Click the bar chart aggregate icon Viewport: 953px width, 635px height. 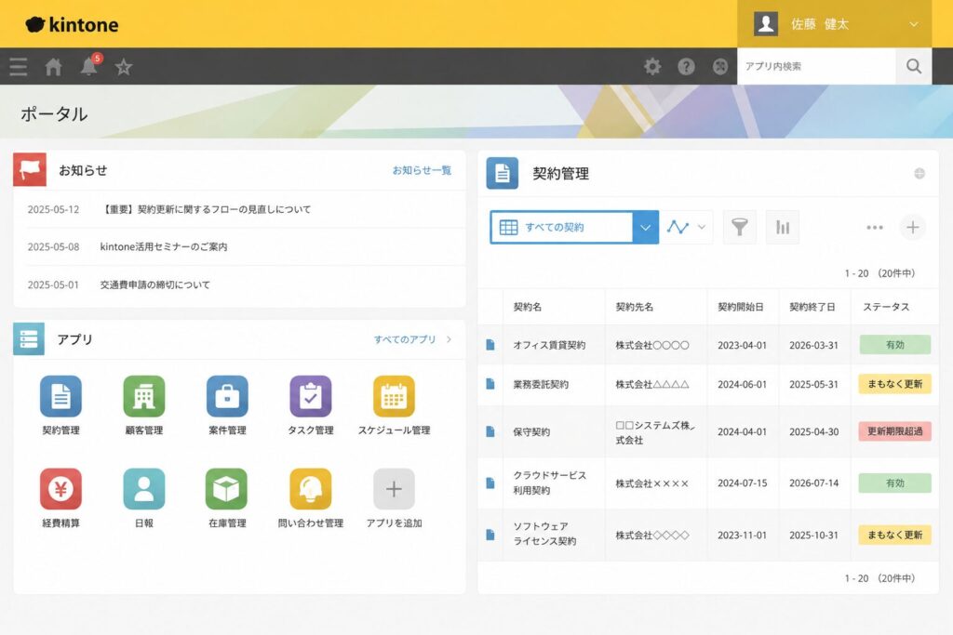click(783, 227)
